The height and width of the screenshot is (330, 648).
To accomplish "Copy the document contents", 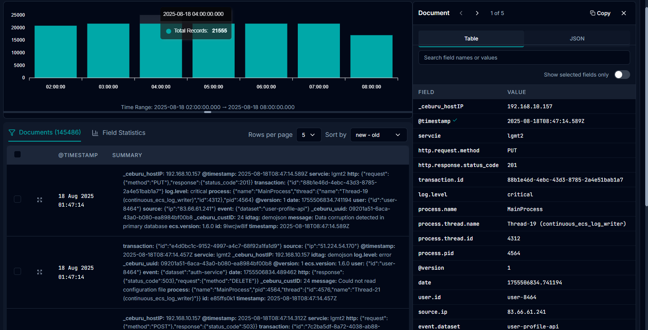I will click(x=600, y=13).
